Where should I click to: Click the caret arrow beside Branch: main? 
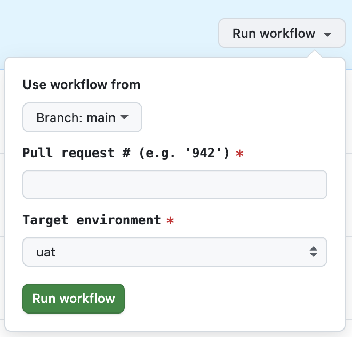124,117
